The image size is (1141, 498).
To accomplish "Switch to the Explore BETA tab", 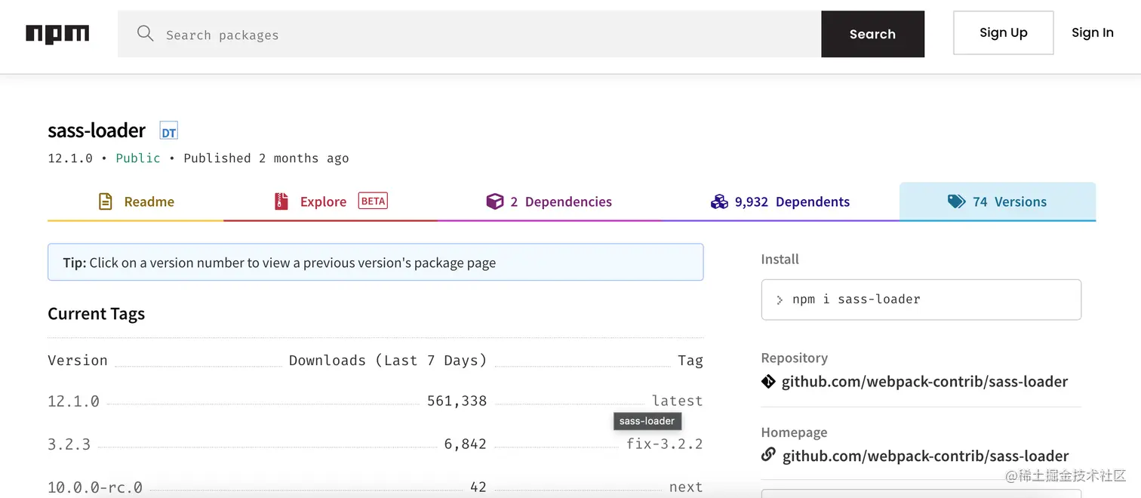I will (324, 201).
